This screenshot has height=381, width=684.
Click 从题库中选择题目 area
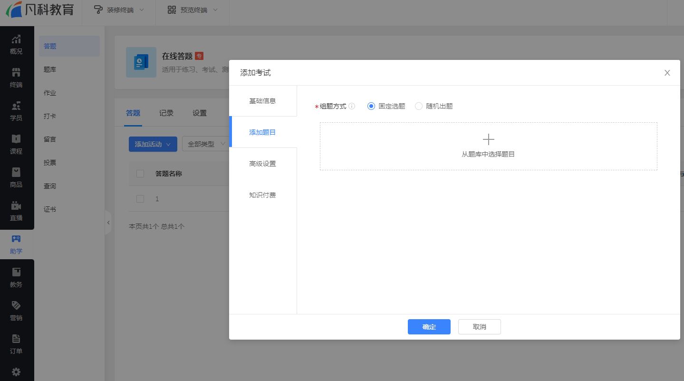489,147
